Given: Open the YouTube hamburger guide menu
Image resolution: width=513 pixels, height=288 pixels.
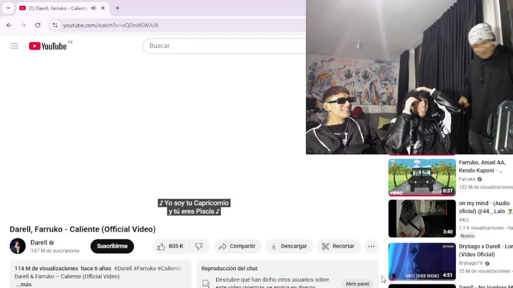Looking at the screenshot, I should coord(14,46).
